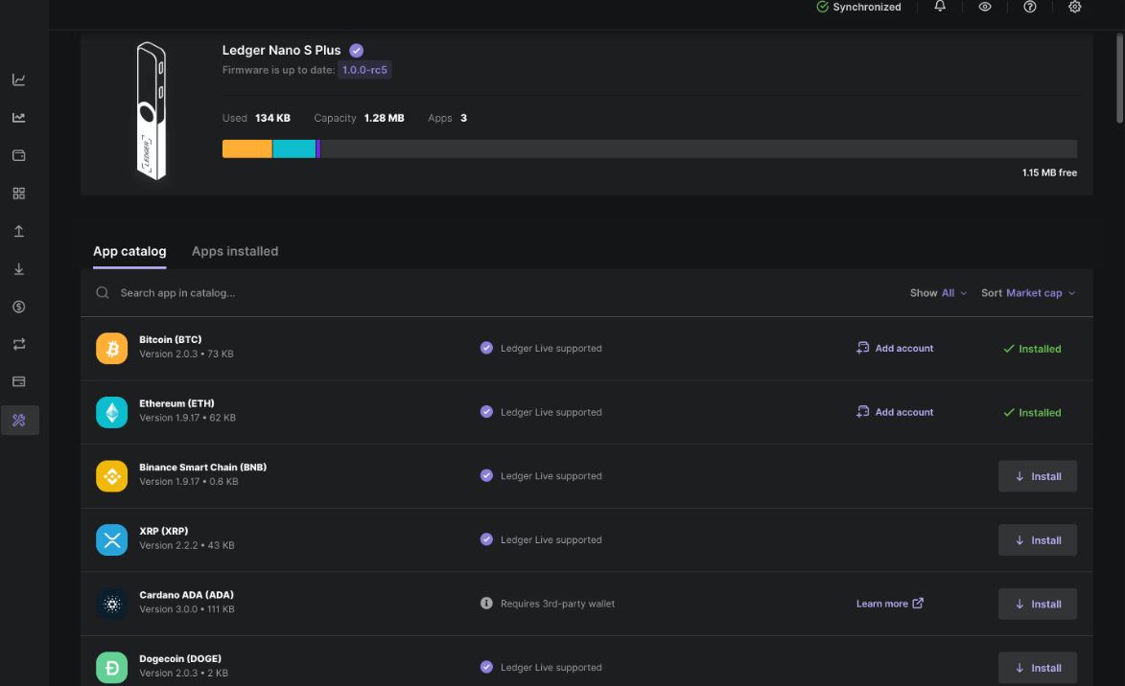Click the XRP app icon
The width and height of the screenshot is (1125, 686).
point(112,539)
